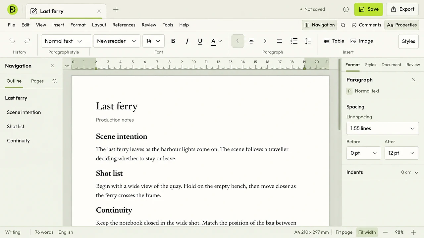
Task: Zoom out with the minus icon
Action: click(x=385, y=232)
